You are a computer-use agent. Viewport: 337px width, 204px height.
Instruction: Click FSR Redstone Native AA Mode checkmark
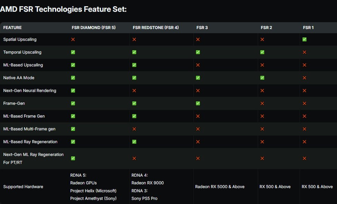coord(134,78)
